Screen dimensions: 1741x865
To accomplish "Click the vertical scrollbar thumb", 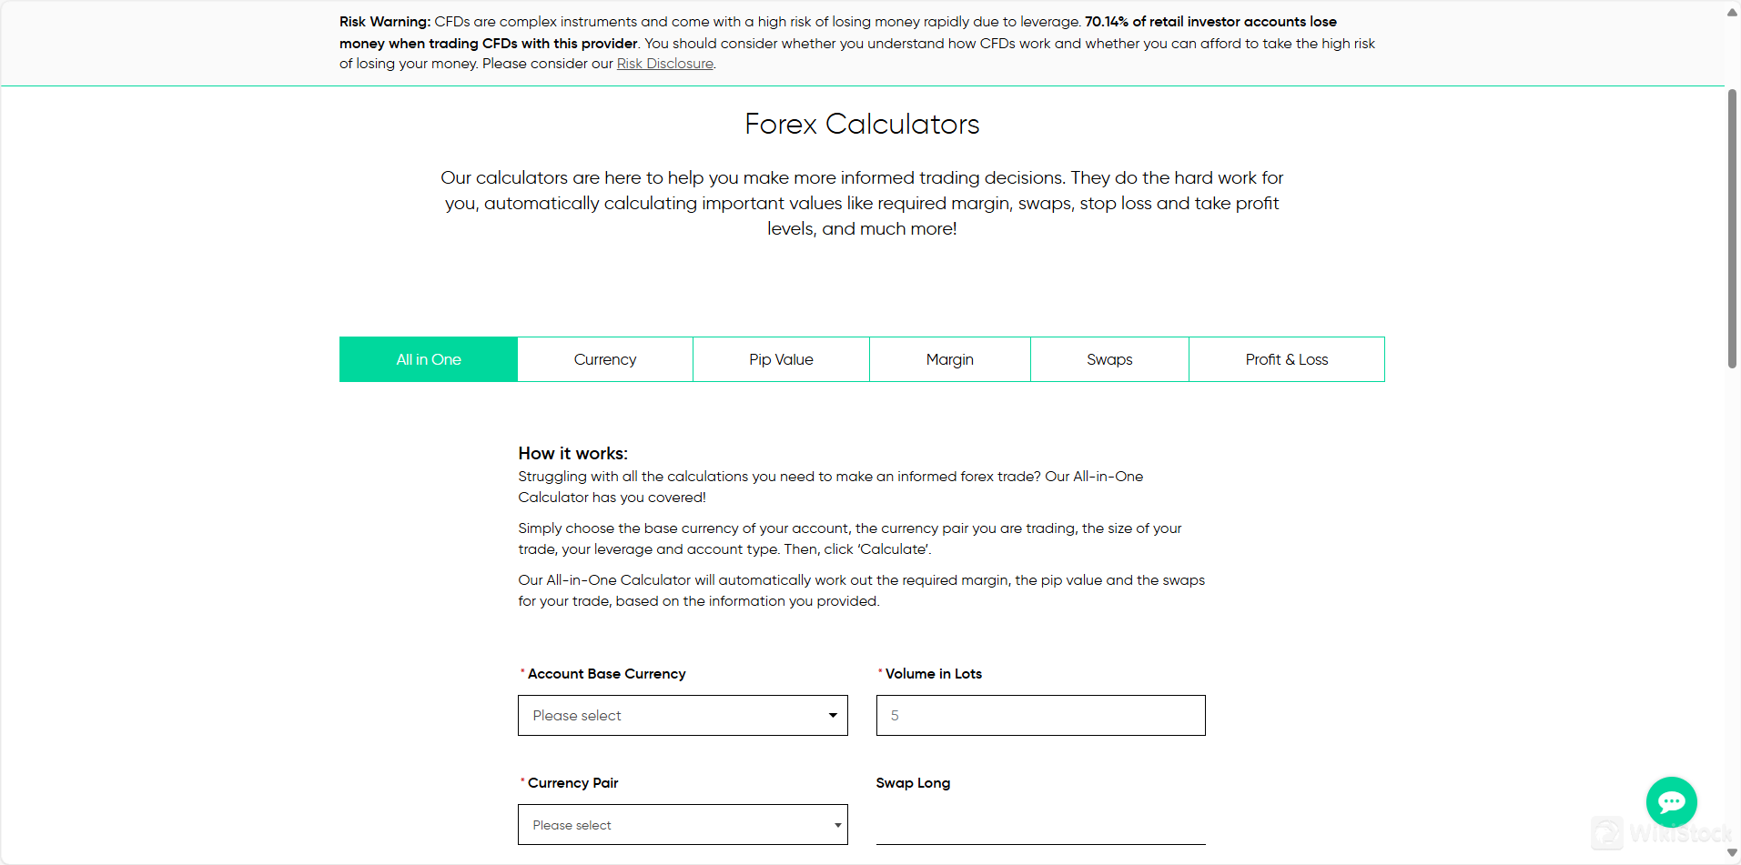I will (x=1732, y=227).
